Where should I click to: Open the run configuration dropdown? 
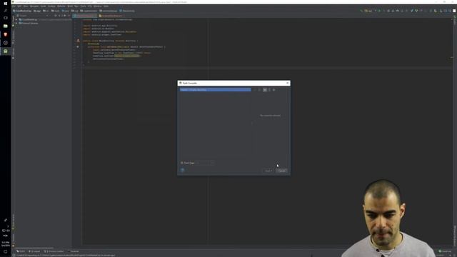tap(369, 11)
